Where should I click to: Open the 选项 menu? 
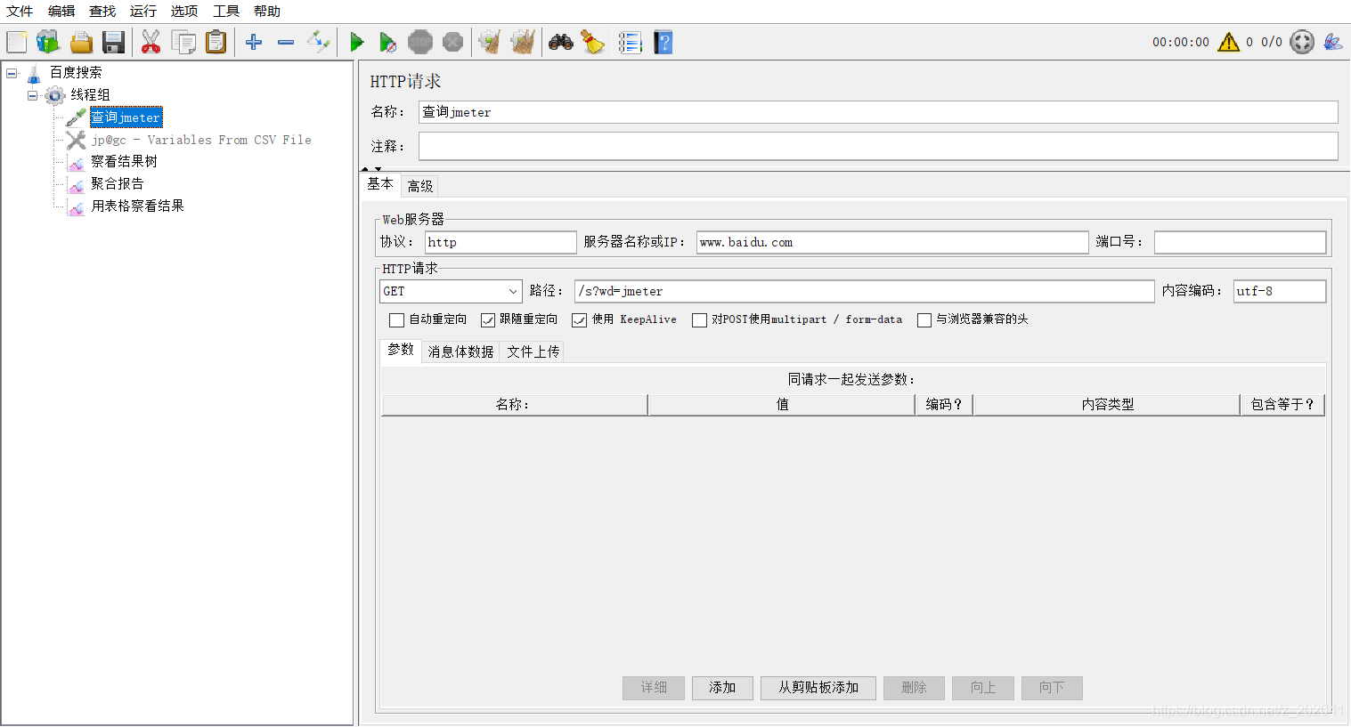184,11
